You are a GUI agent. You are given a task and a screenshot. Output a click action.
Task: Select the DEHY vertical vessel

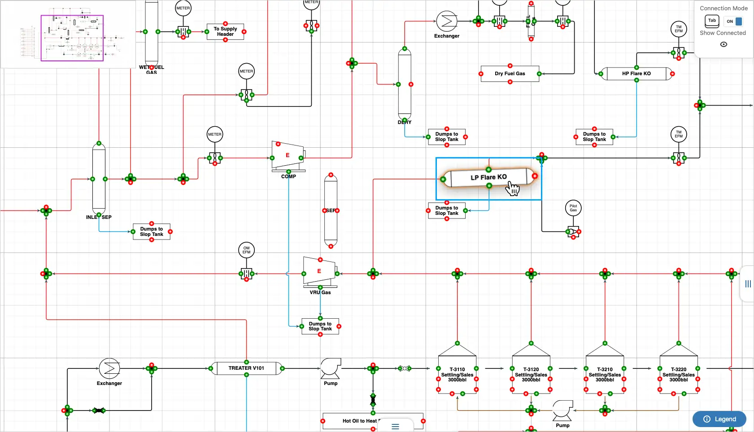pos(405,84)
